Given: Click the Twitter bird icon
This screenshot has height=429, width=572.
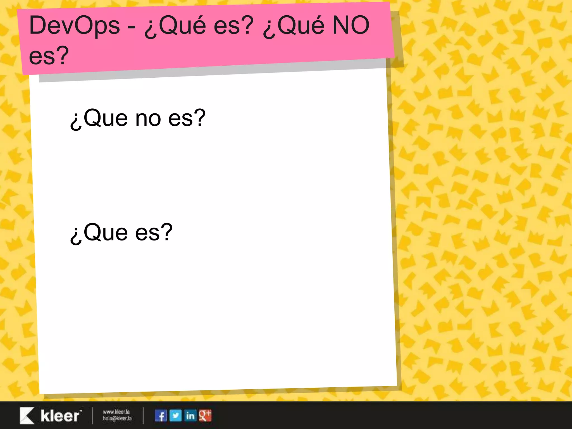Looking at the screenshot, I should (x=175, y=416).
